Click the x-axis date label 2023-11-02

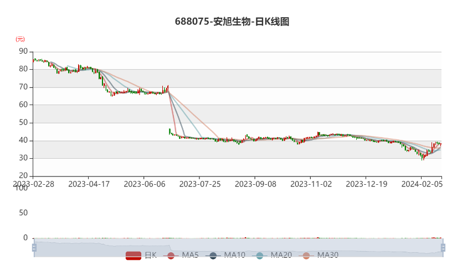pyautogui.click(x=311, y=184)
